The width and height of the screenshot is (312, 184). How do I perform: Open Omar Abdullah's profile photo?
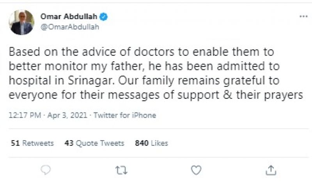pos(22,22)
